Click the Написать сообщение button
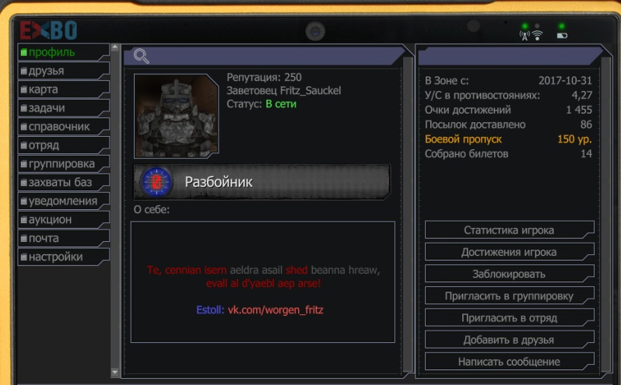 (509, 361)
